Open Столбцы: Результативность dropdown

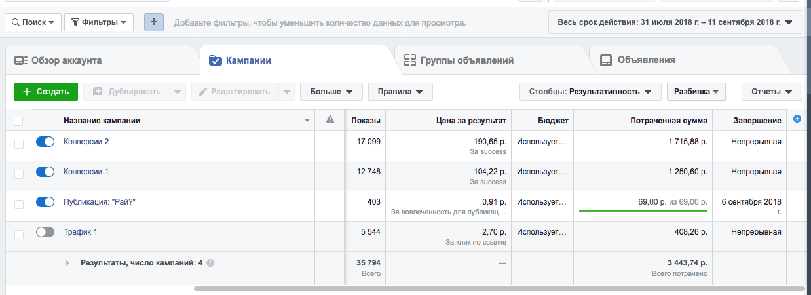point(590,92)
